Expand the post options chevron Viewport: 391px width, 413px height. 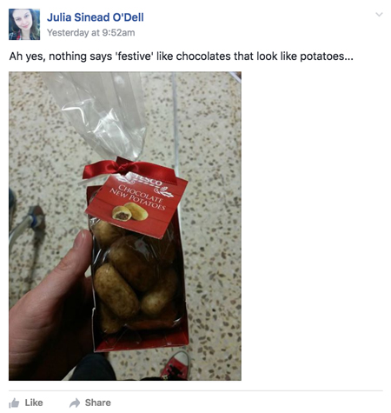point(379,15)
